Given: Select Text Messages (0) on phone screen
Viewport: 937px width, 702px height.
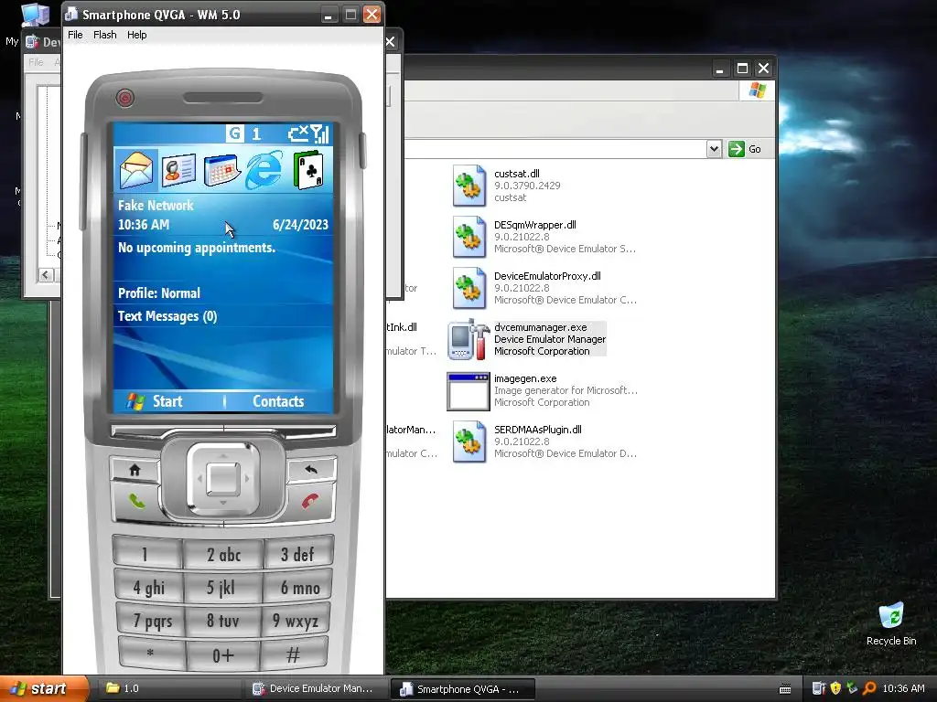Looking at the screenshot, I should (223, 316).
